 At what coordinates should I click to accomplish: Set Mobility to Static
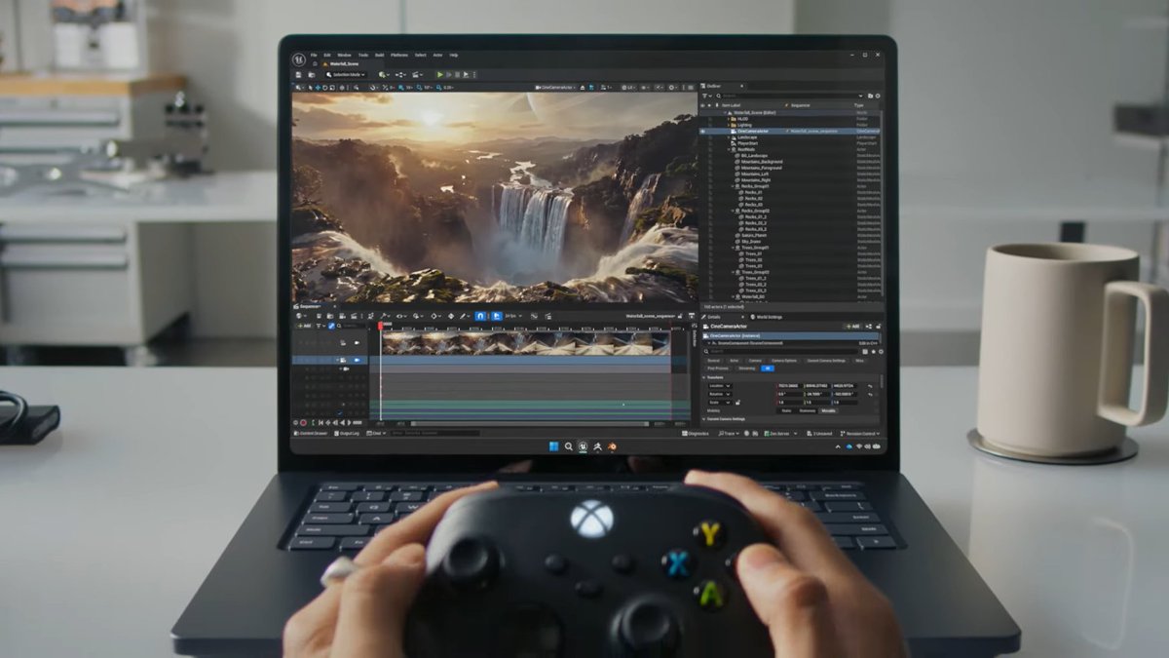786,410
